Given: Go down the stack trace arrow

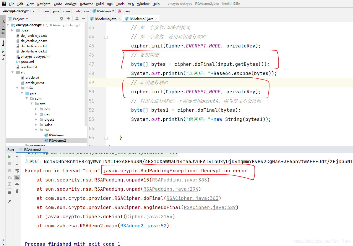Looking at the screenshot, I should coord(17,164).
